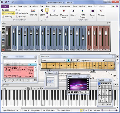The height and width of the screenshot is (113, 120).
Task: Click the zoom in plus button
Action: [117, 110]
